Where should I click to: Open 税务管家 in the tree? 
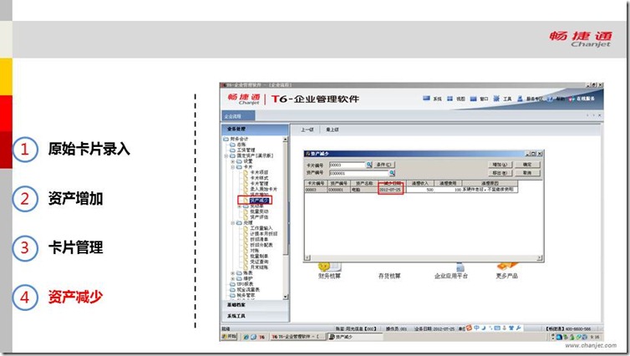click(x=242, y=295)
